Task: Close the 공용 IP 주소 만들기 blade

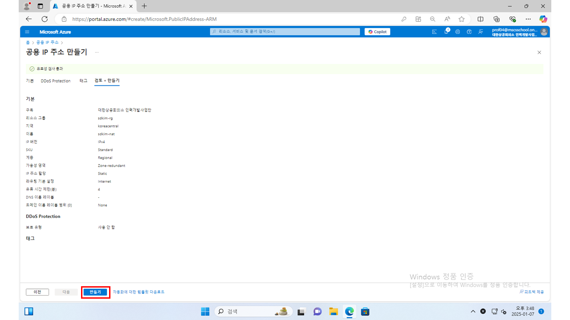Action: click(539, 52)
